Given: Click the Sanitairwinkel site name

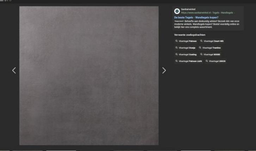Looking at the screenshot, I should [188, 9].
